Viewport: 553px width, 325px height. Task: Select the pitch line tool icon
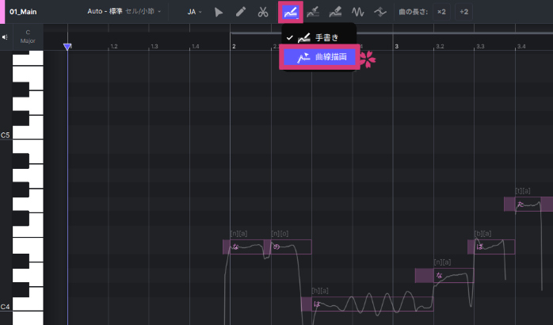point(312,13)
